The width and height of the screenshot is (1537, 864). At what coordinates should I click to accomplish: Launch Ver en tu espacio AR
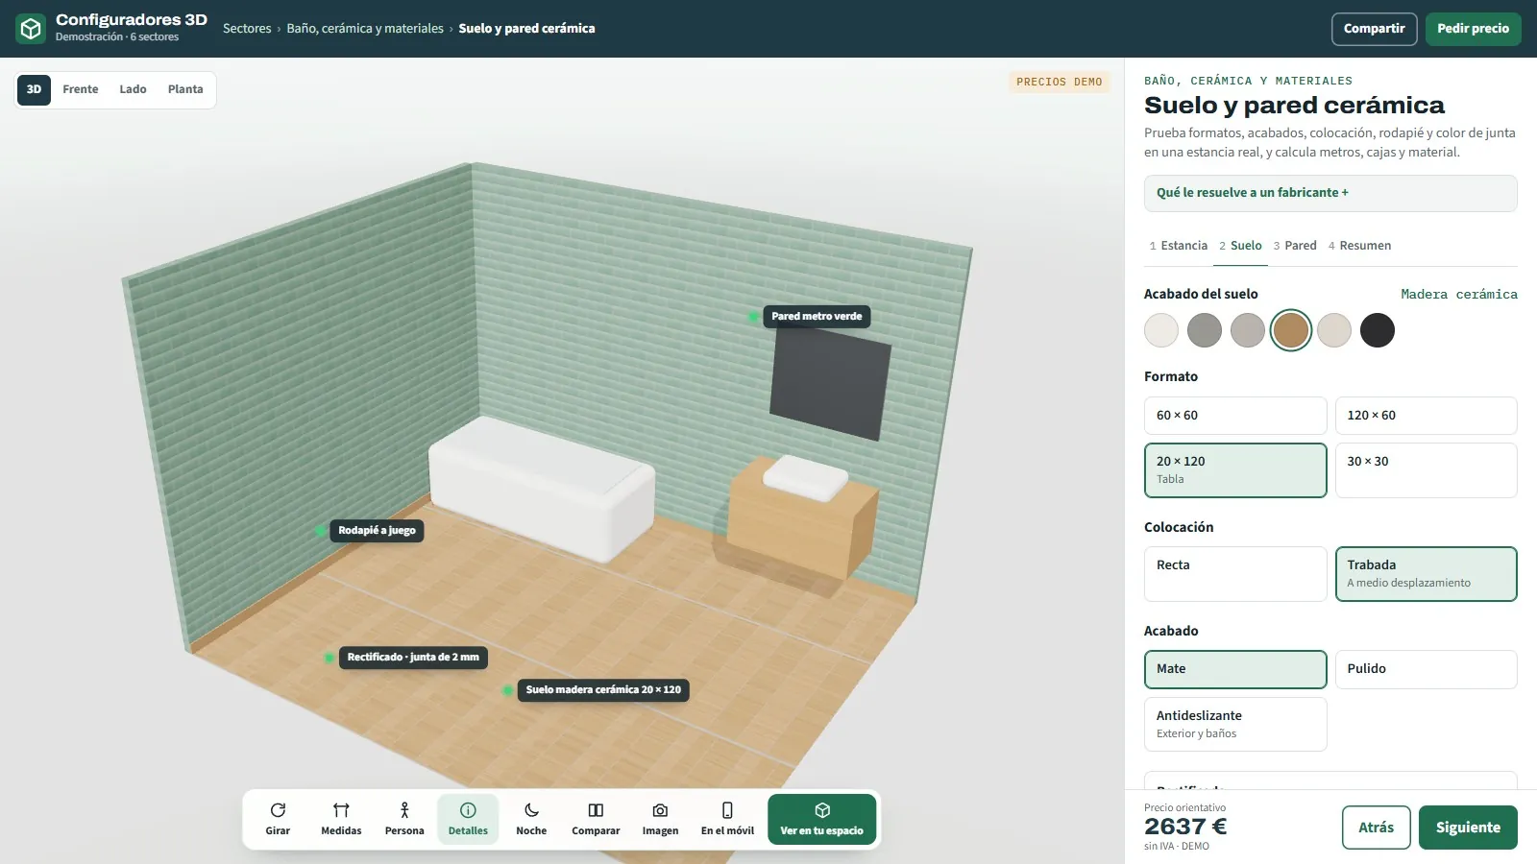click(821, 819)
